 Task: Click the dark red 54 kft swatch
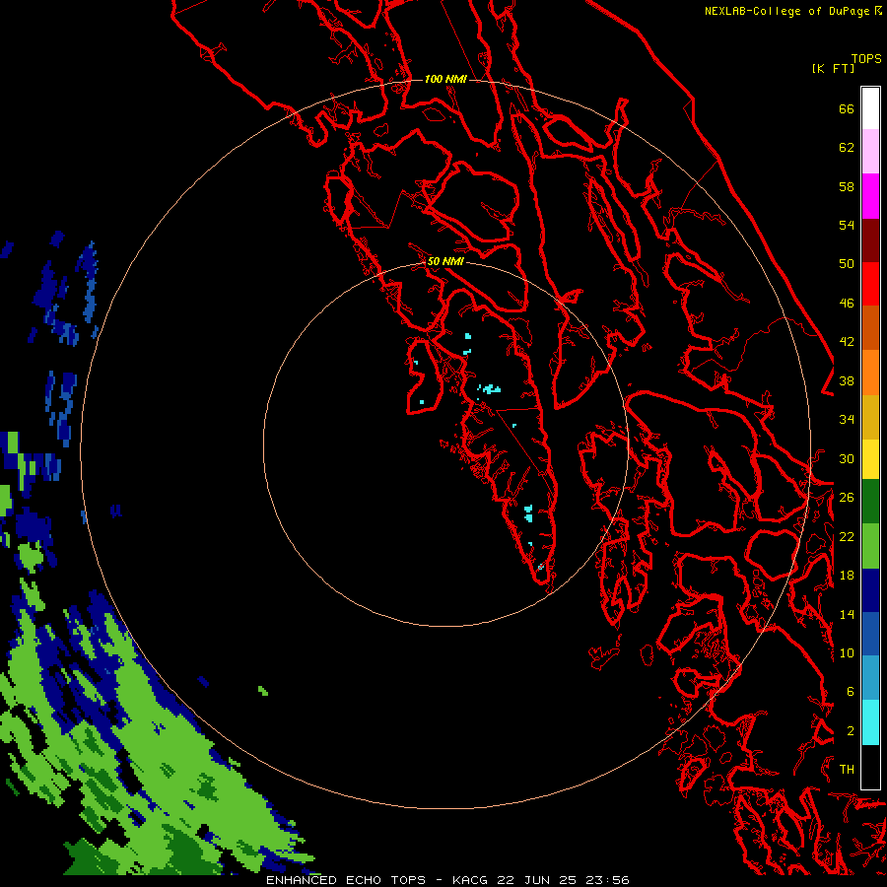tap(870, 240)
